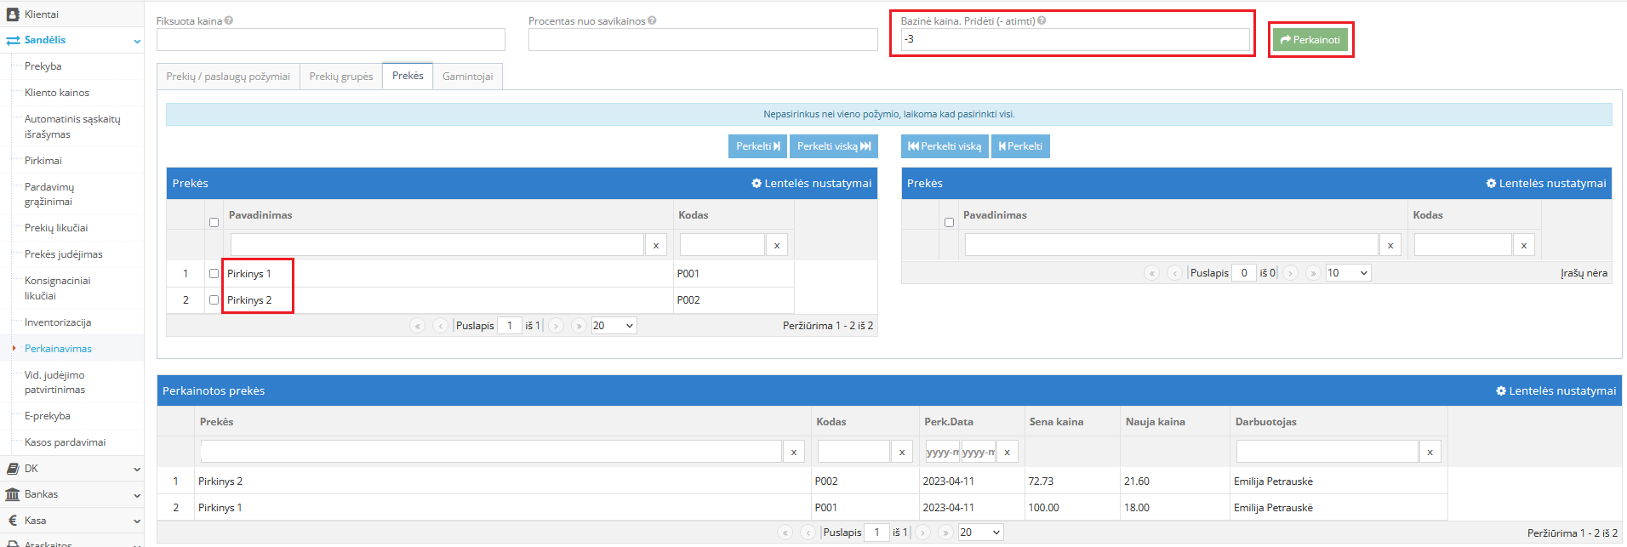Click the help icon beside Procentas nuo savikainos
1627x547 pixels.
tap(652, 21)
